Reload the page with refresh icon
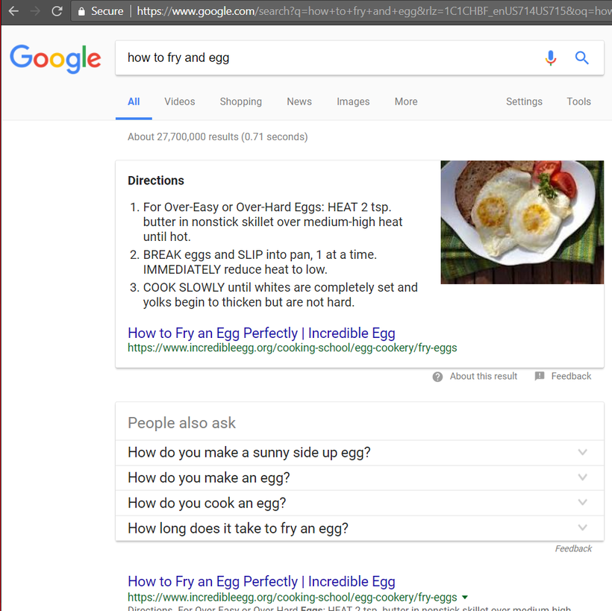 [57, 11]
